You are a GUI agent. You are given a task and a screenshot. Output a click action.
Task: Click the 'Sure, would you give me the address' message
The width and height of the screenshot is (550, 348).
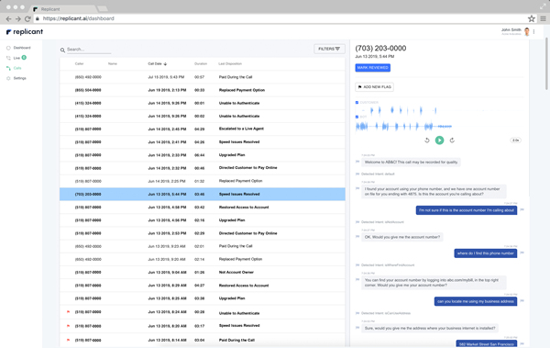pos(430,328)
